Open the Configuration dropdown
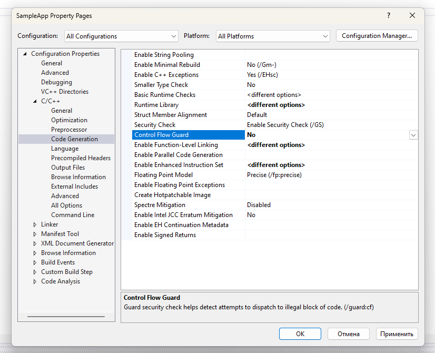The image size is (435, 353). (121, 36)
